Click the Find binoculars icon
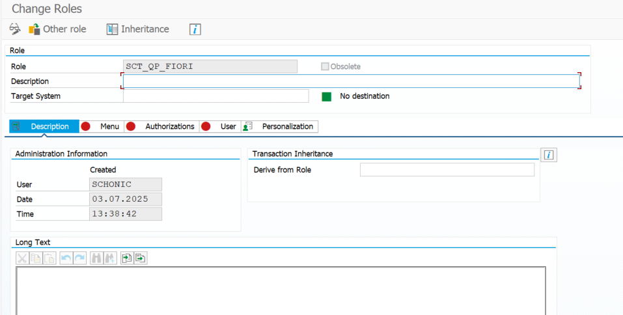Viewport: 623px width, 315px height. click(x=96, y=258)
